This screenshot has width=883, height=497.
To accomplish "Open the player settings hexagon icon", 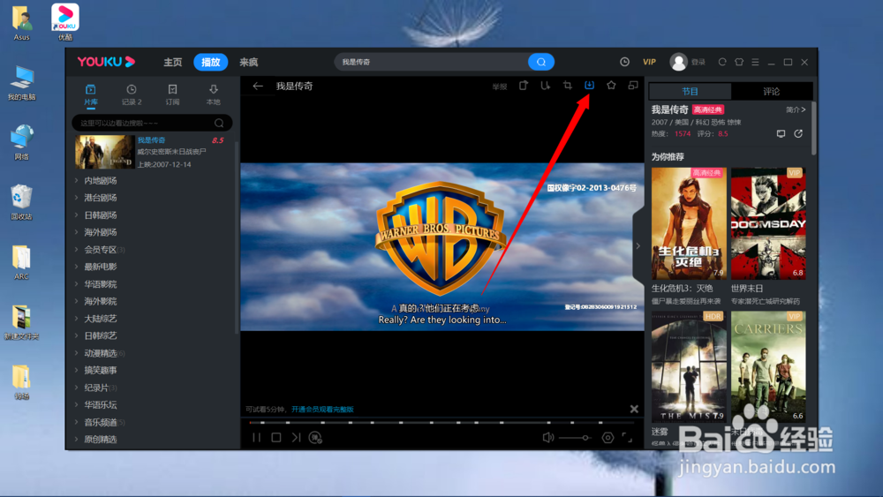I will (608, 437).
